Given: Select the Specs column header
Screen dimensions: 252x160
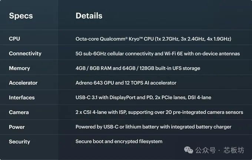Looking at the screenshot, I should pyautogui.click(x=21, y=16).
